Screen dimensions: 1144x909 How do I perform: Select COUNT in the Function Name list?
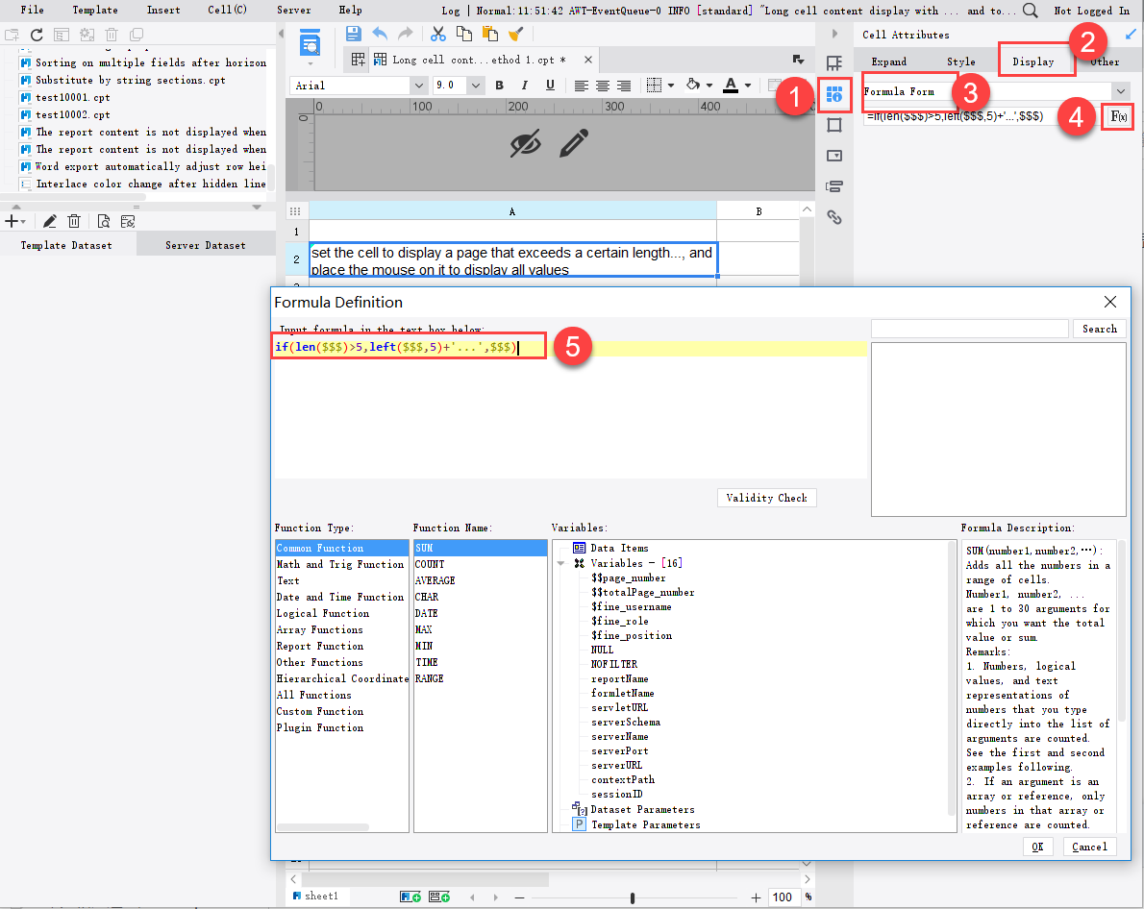(x=429, y=564)
